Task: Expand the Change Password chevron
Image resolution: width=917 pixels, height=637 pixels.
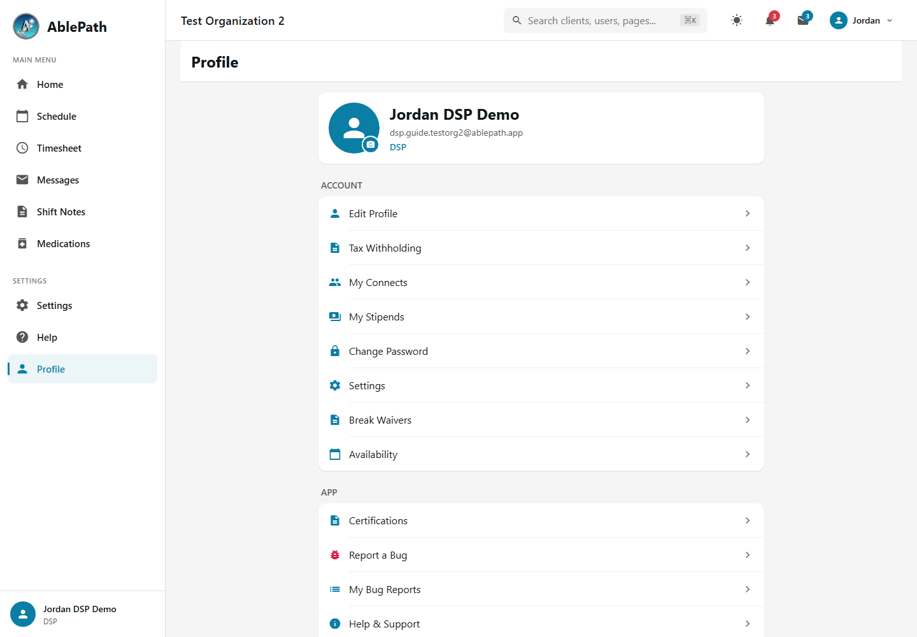Action: pos(748,351)
